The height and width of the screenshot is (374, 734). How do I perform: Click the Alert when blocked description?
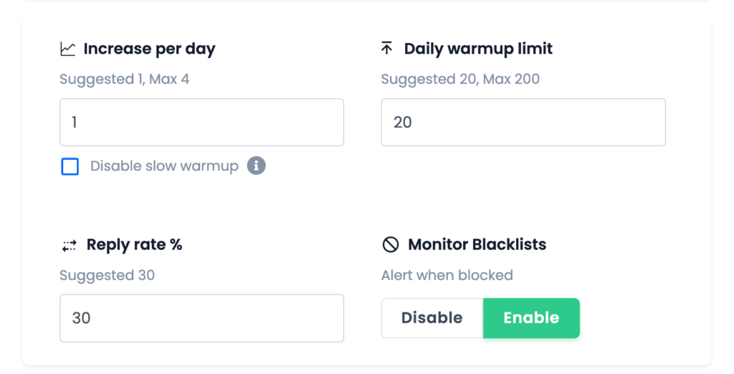(447, 275)
